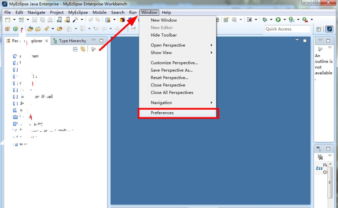Screen dimensions: 338x208
Task: Open the Project menu
Action: (x=57, y=12)
